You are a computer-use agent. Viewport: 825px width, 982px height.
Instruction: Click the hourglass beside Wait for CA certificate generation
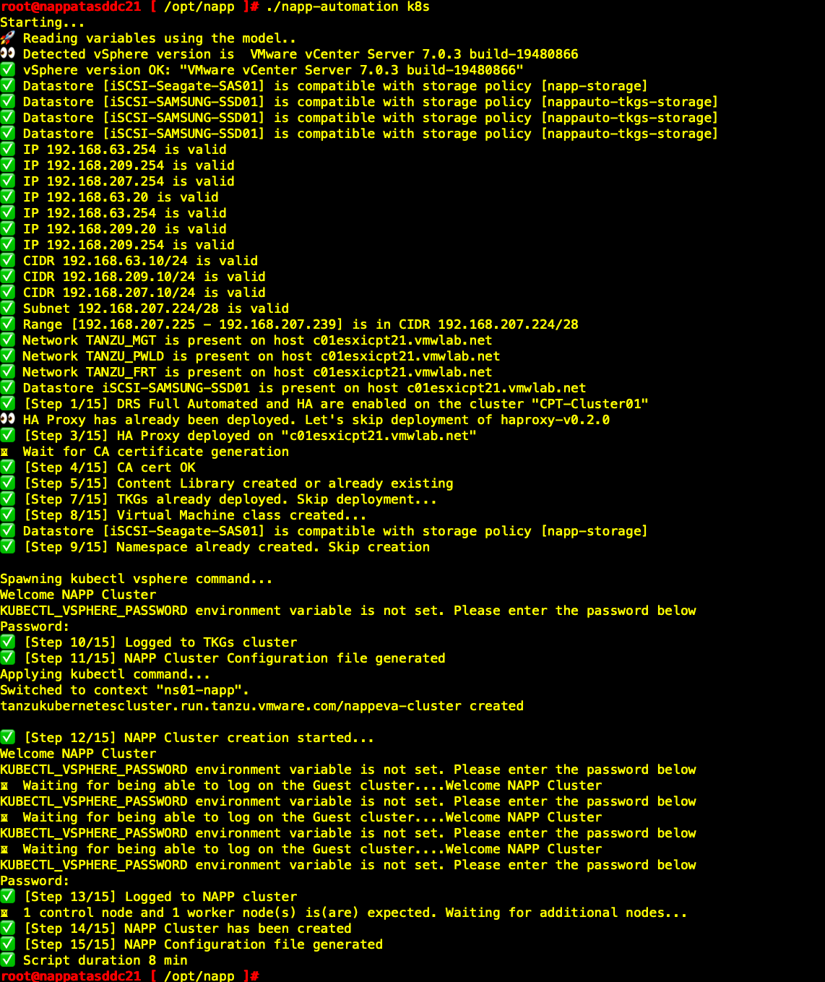coord(4,452)
